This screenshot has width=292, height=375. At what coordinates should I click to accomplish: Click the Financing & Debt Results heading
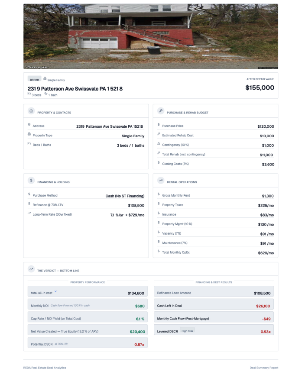214,282
